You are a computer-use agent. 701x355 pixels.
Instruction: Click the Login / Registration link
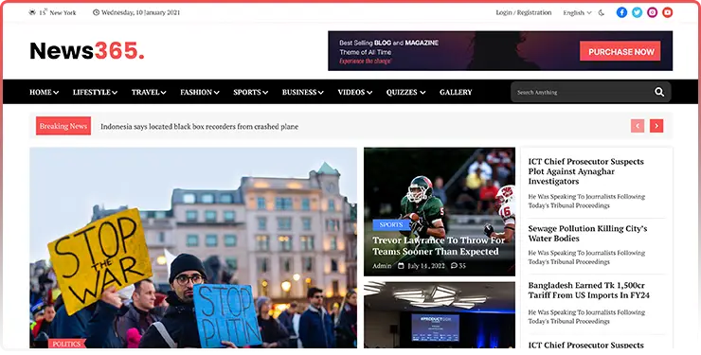(524, 12)
